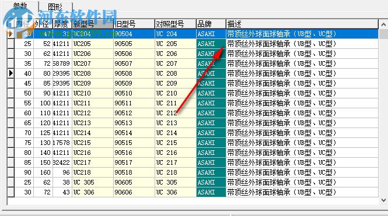Screen dimensions: 388x216
Task: Click scrollbar up arrow of the table
Action: pos(383,24)
